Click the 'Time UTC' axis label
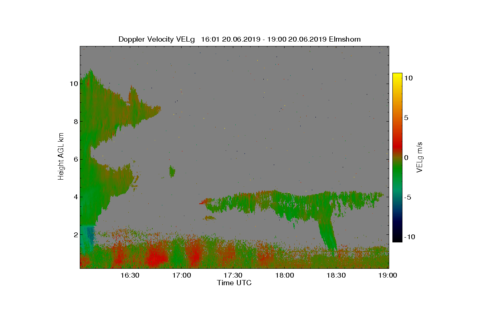This screenshot has height=320, width=481. pos(234,283)
